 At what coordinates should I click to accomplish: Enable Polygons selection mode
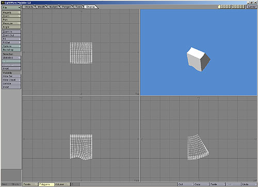46,184
